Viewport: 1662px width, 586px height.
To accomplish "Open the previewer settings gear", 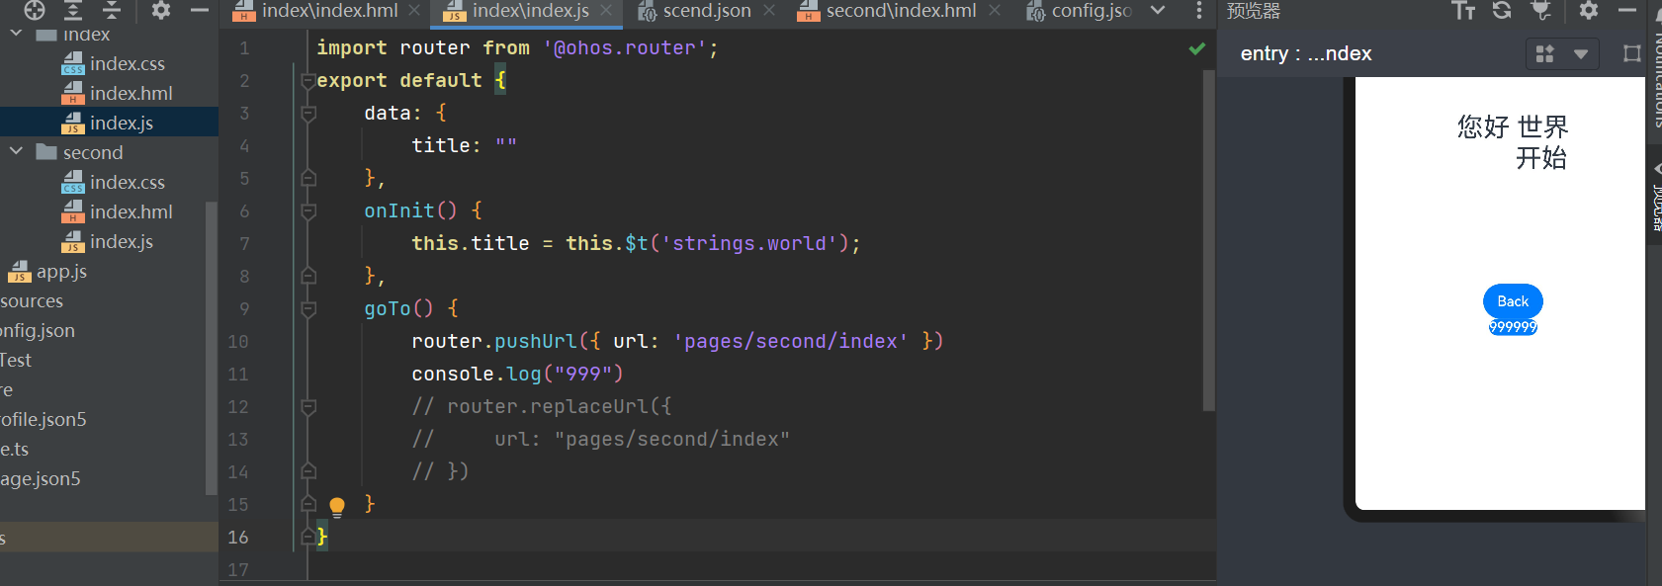I will (1589, 10).
